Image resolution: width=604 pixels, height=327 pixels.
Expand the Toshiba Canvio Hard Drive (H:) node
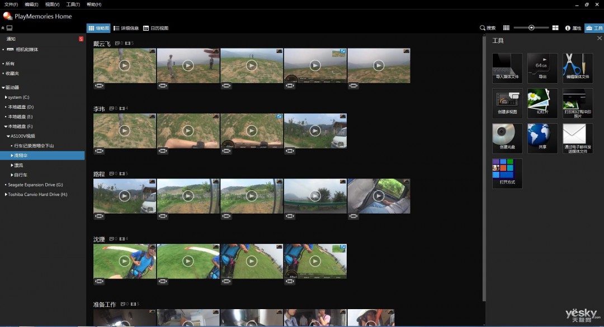[6, 194]
